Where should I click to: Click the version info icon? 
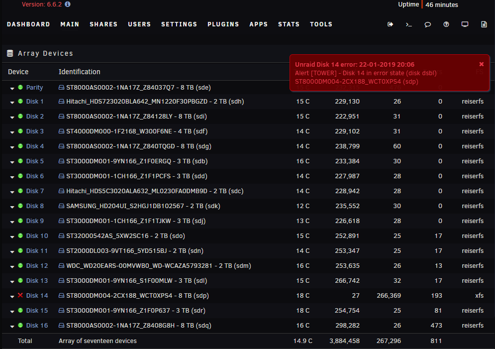click(x=68, y=4)
